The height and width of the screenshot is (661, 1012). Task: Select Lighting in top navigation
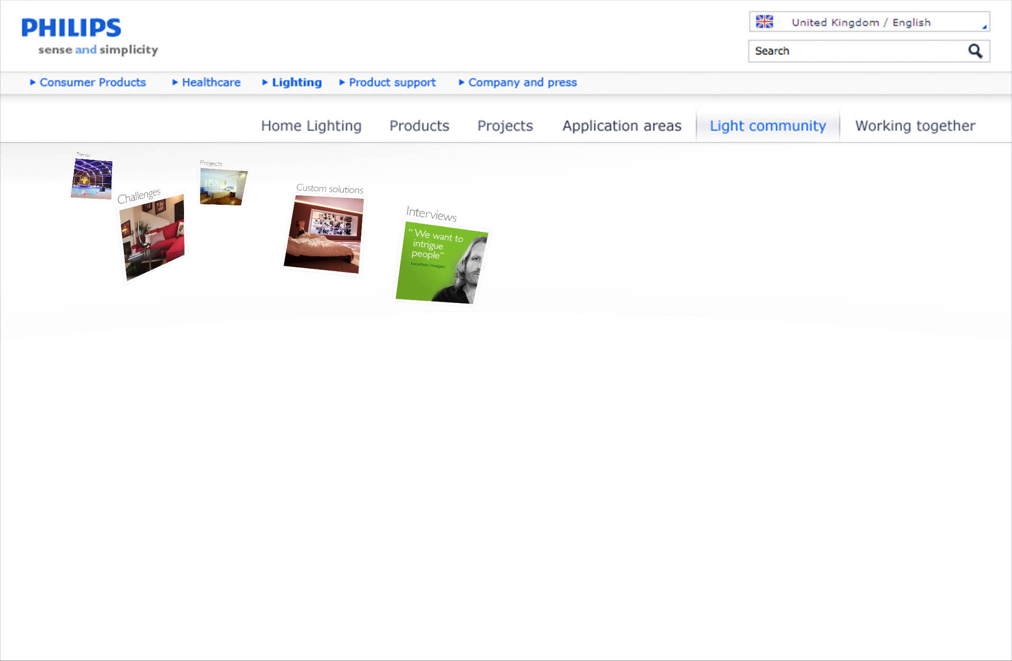point(296,83)
